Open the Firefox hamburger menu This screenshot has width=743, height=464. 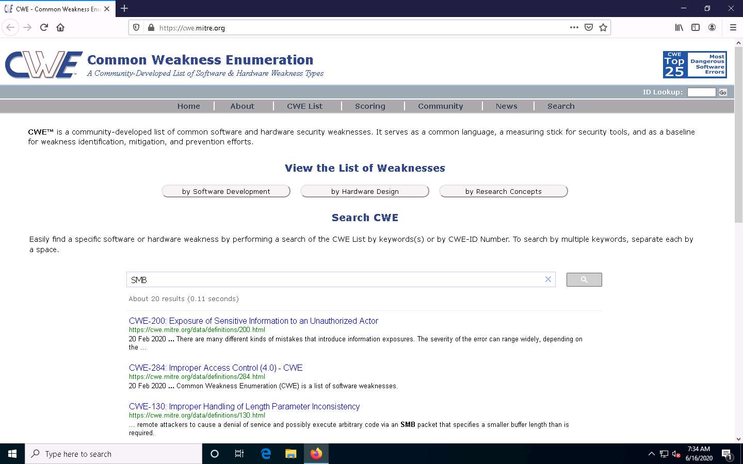click(733, 27)
